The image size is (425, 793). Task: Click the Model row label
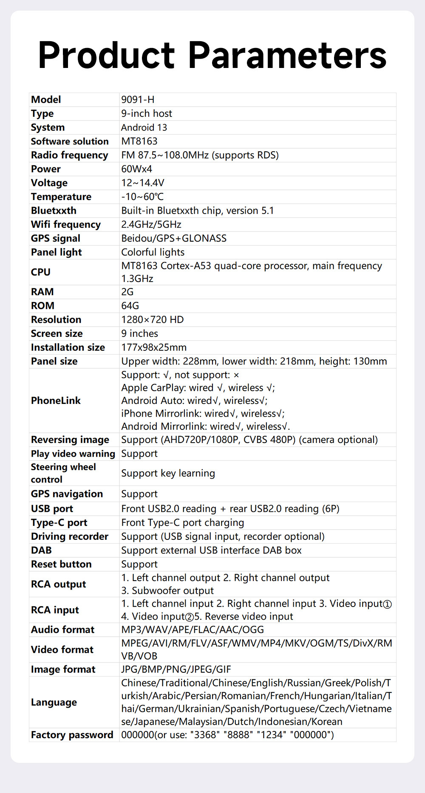click(x=46, y=99)
